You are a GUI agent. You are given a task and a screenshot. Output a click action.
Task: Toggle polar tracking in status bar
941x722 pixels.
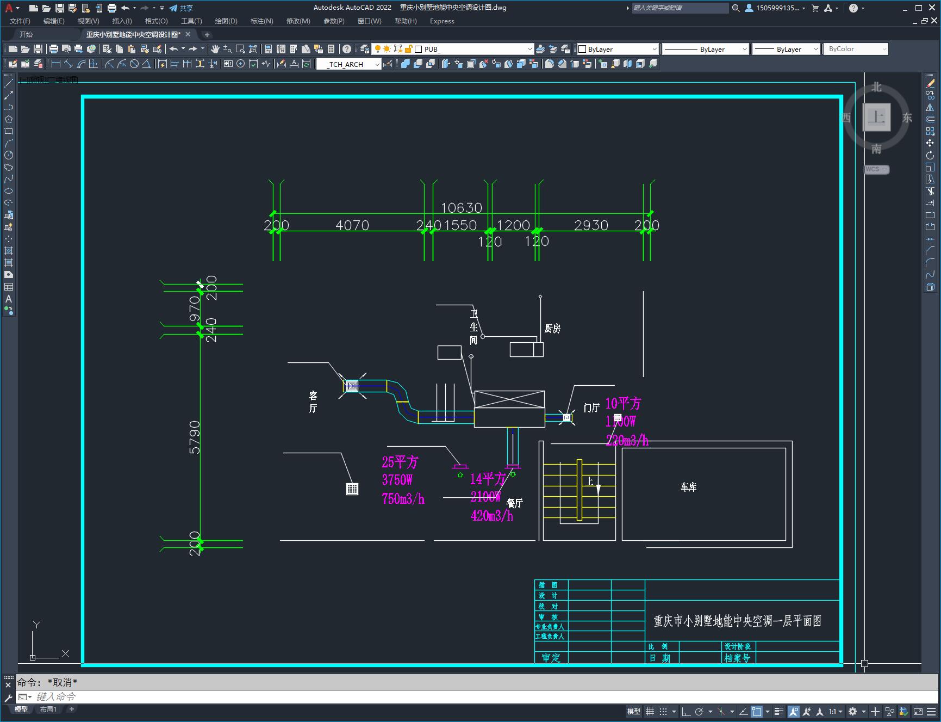click(x=700, y=711)
